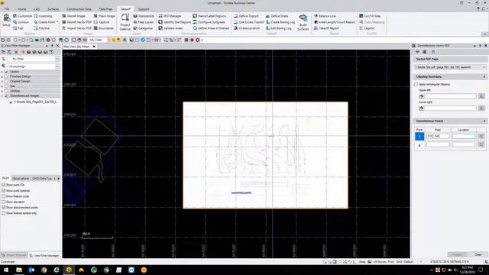Choose the Polyline tool
Image resolution: width=489 pixels, height=275 pixels.
click(42, 28)
